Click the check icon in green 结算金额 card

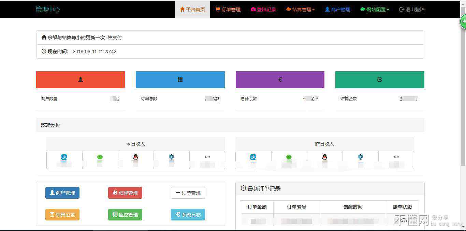pos(380,79)
